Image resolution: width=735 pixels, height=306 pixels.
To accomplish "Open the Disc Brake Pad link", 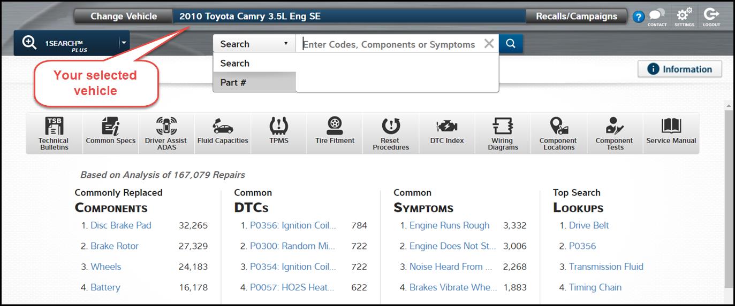I will point(120,225).
